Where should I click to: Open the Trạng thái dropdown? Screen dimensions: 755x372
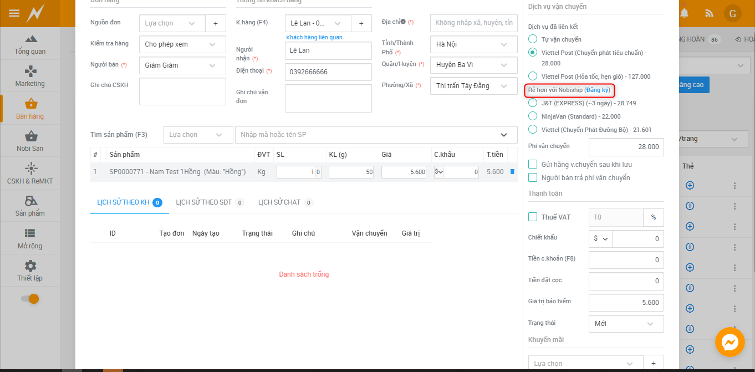point(625,324)
